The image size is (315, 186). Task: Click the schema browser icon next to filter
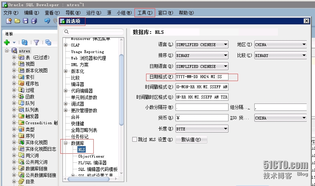[48, 43]
